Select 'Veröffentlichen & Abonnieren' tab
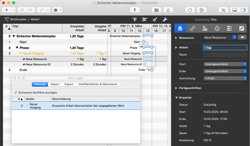The width and height of the screenshot is (250, 146). 98,84
